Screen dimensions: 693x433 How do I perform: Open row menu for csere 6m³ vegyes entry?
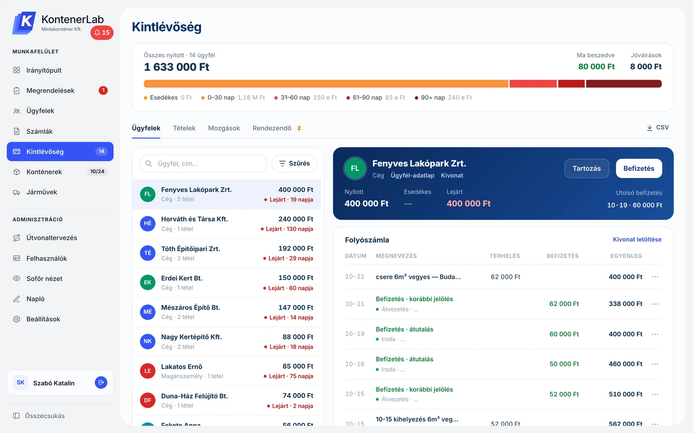point(655,277)
